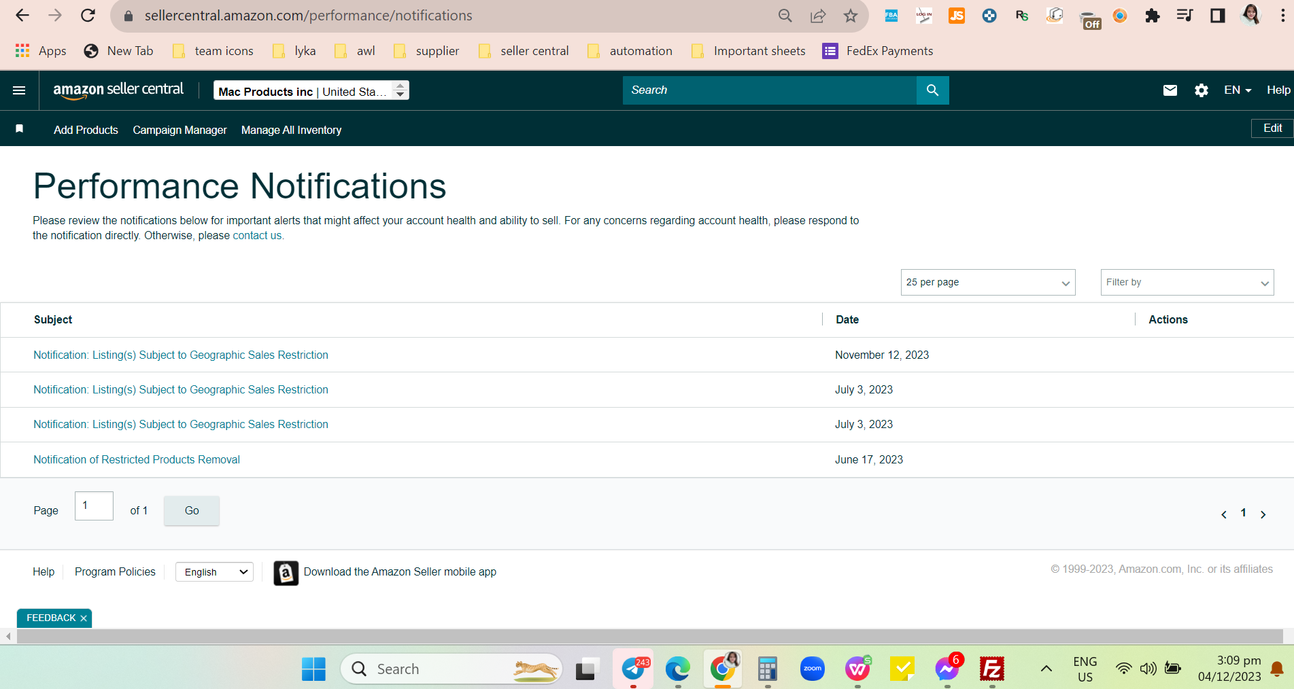Viewport: 1294px width, 689px height.
Task: Share this page icon in address bar
Action: tap(818, 16)
